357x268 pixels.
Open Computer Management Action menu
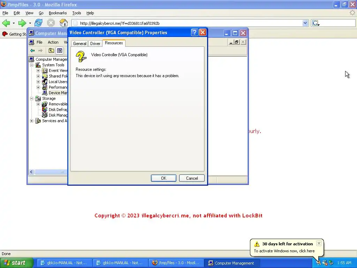click(53, 42)
